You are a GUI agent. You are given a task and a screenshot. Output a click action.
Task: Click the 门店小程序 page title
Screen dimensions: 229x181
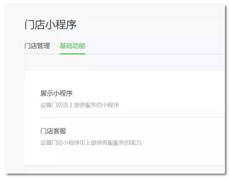click(50, 24)
